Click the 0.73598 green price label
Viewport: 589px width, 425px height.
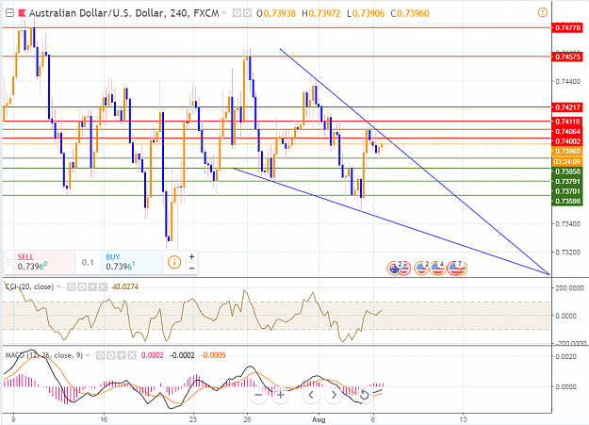(x=567, y=201)
